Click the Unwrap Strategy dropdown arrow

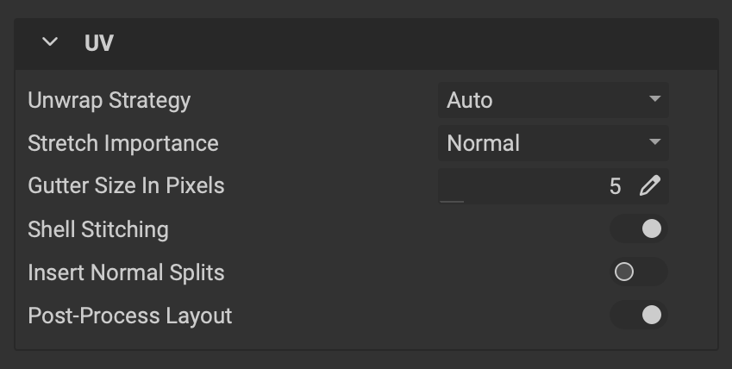click(x=655, y=100)
